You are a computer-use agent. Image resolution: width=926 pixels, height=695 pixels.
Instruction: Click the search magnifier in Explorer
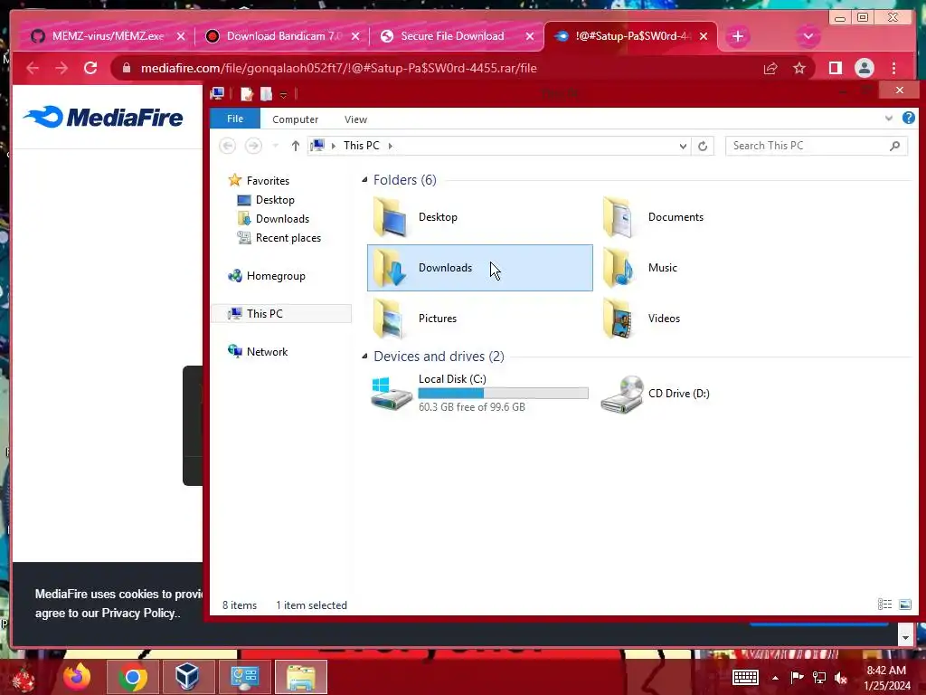pos(894,146)
